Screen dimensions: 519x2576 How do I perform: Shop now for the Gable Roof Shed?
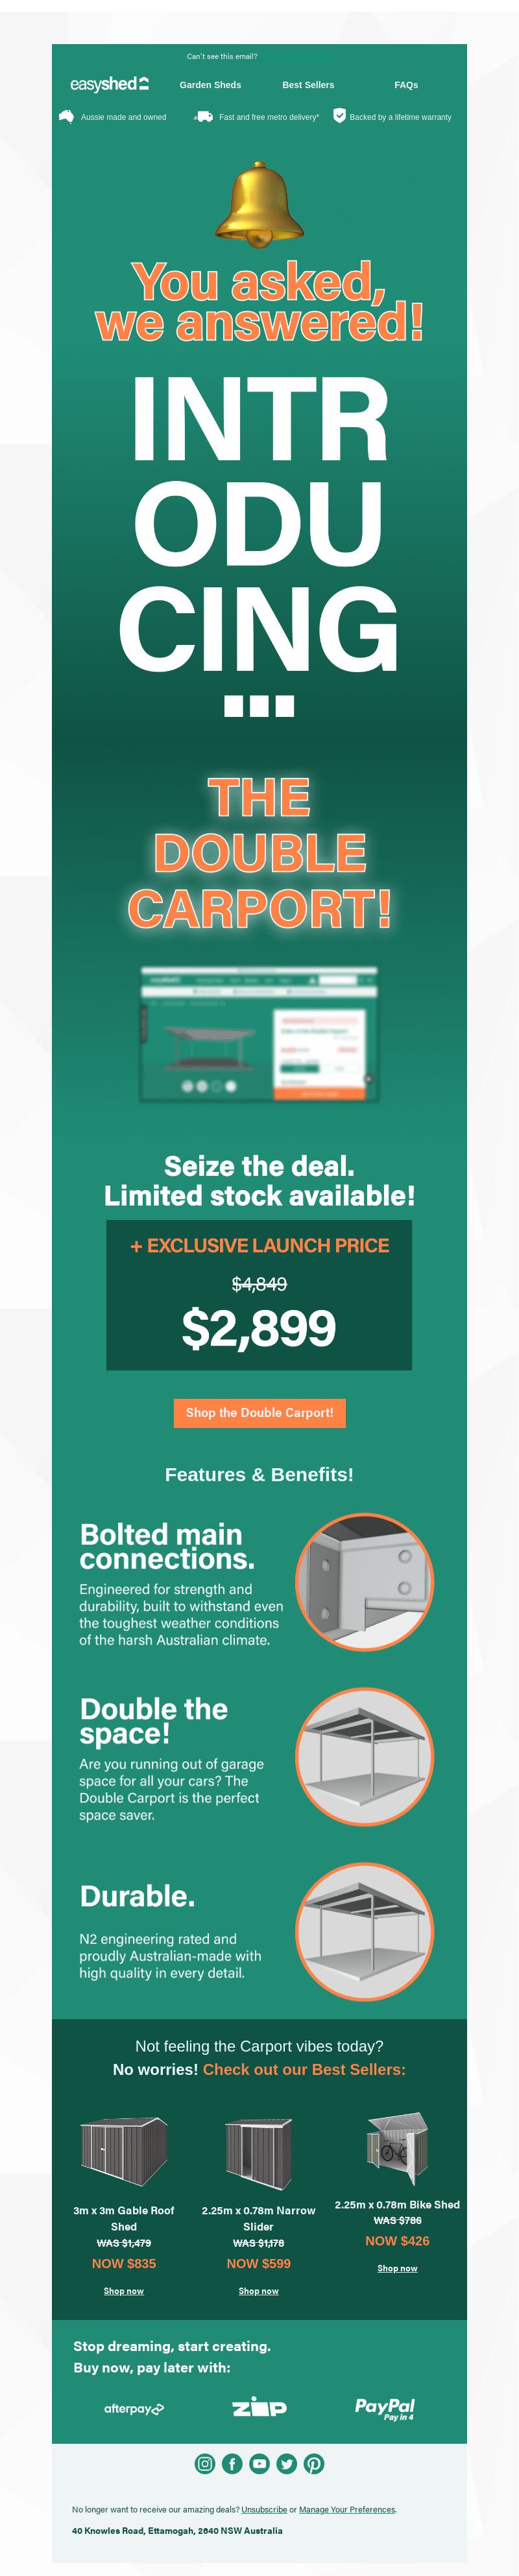[x=124, y=2290]
